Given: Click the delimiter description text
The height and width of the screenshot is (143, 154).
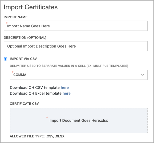Looking at the screenshot, I should [x=69, y=66].
